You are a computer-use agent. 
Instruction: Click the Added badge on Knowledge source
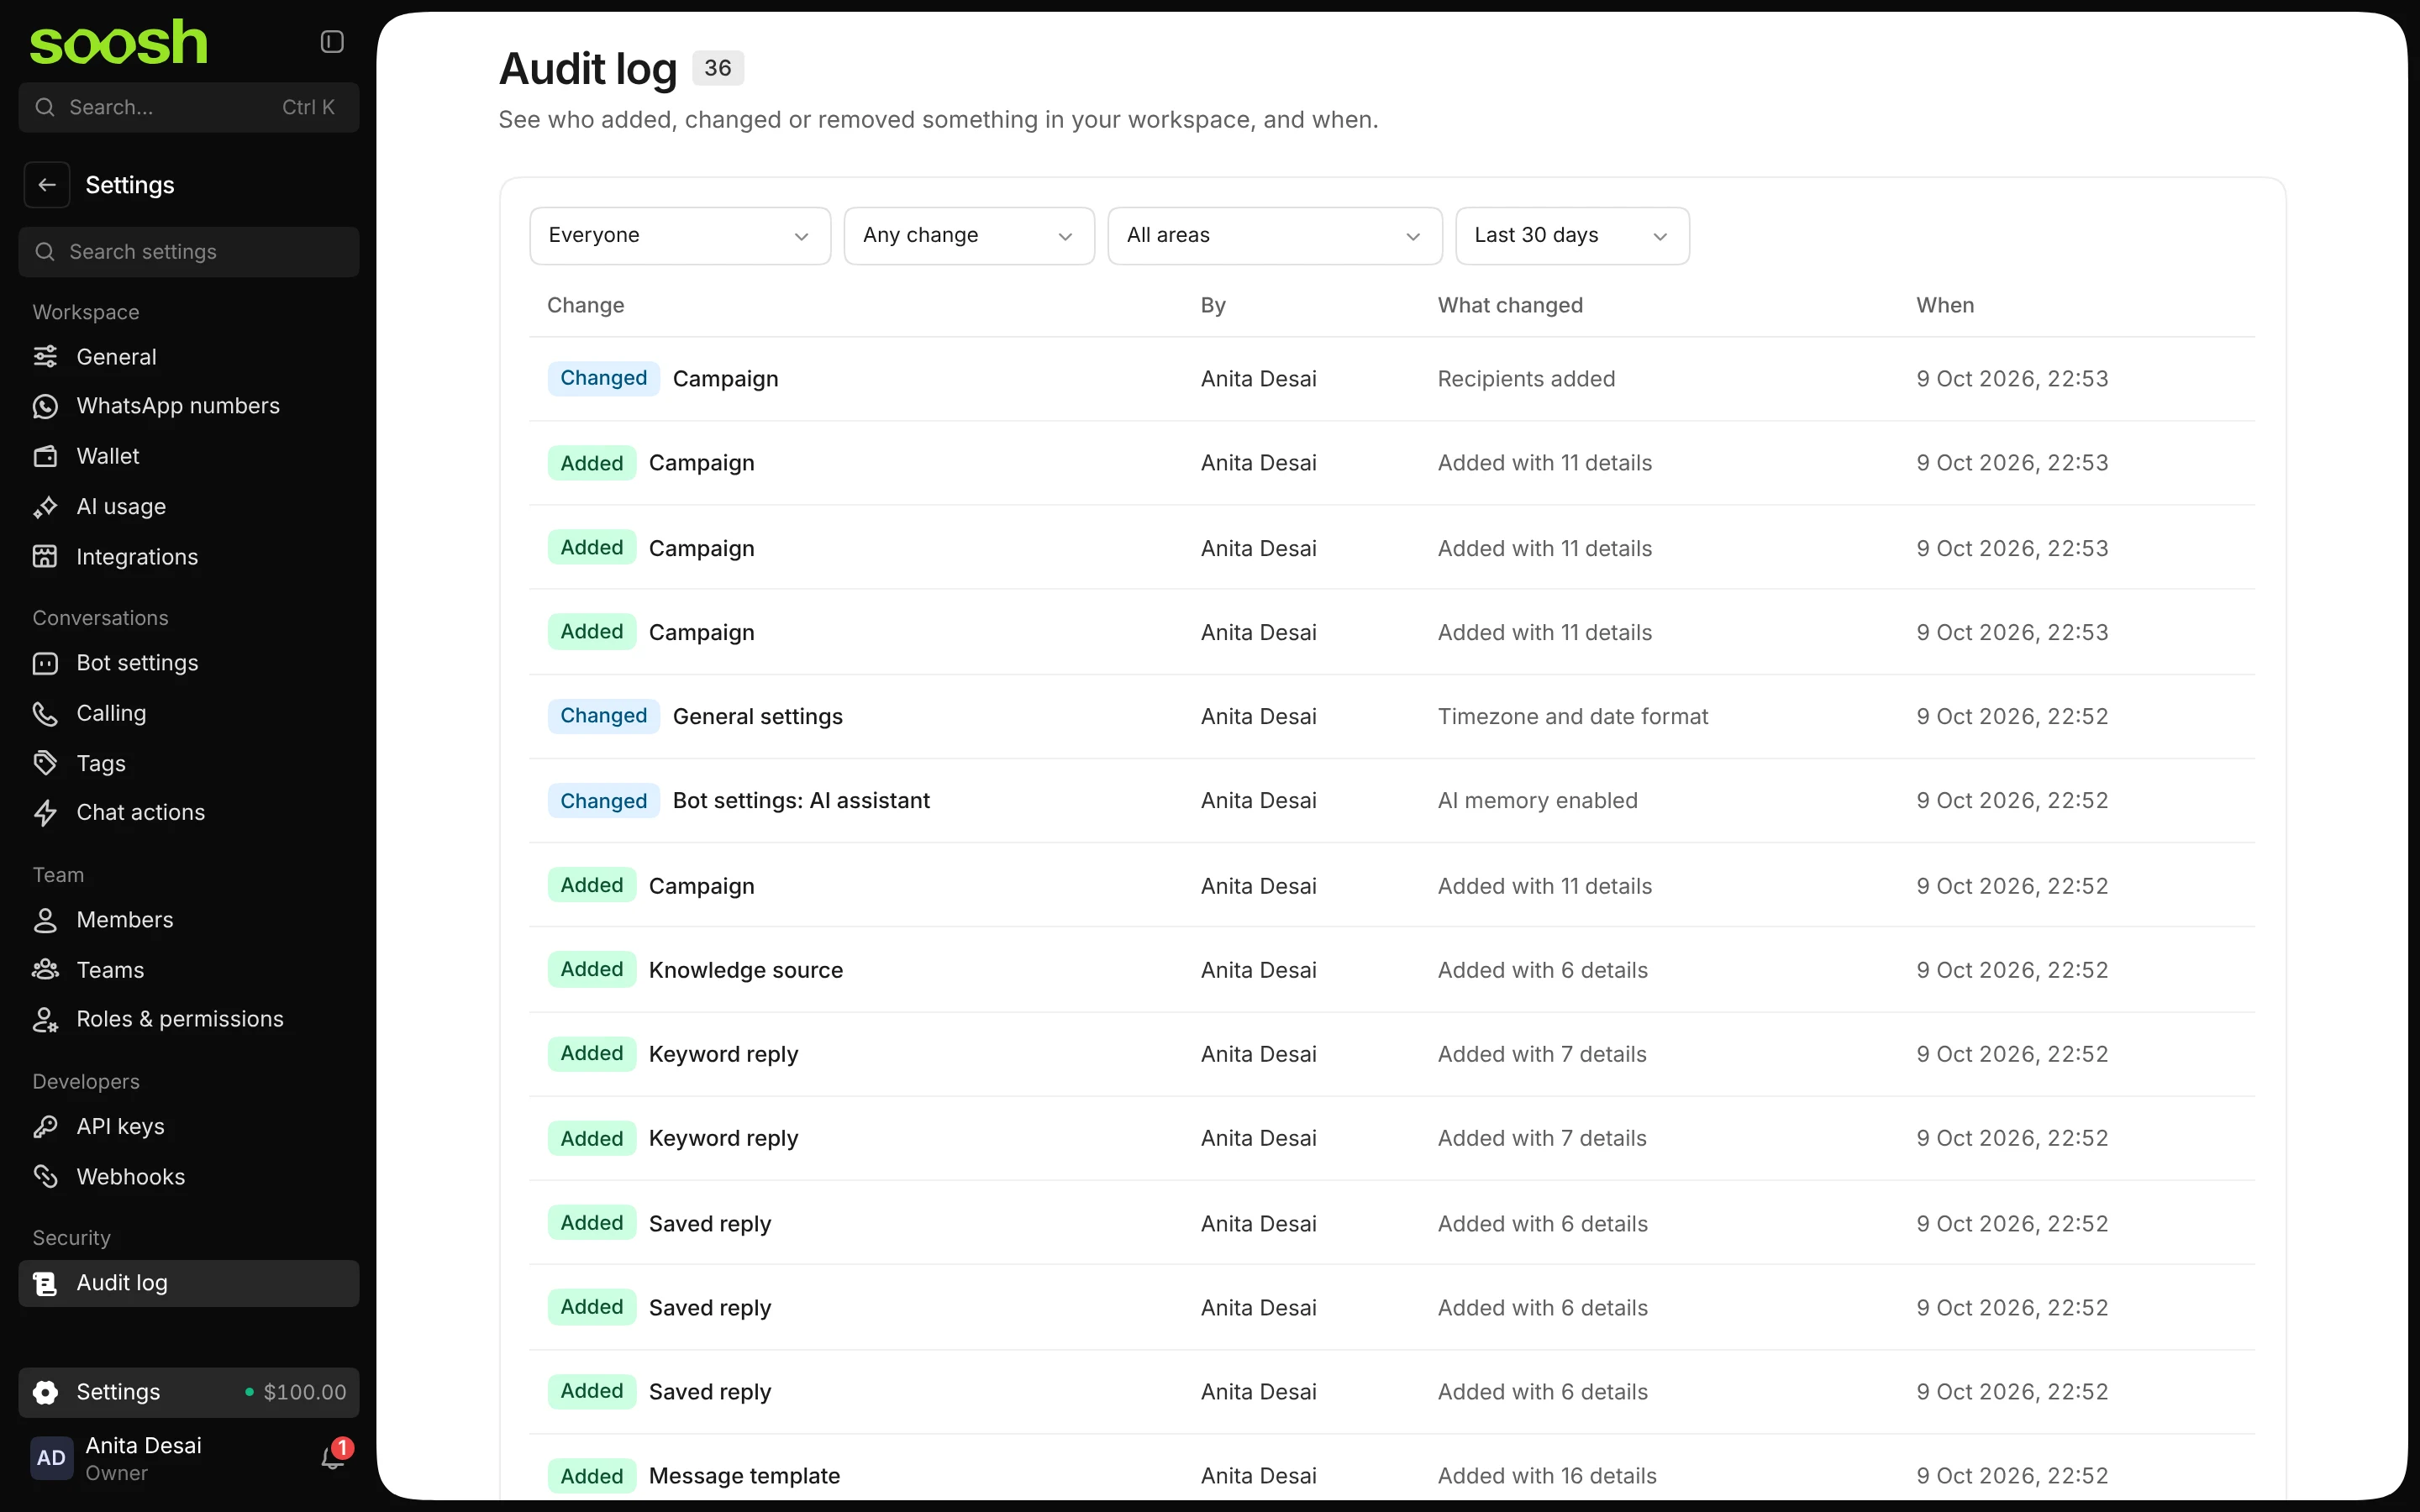point(592,969)
